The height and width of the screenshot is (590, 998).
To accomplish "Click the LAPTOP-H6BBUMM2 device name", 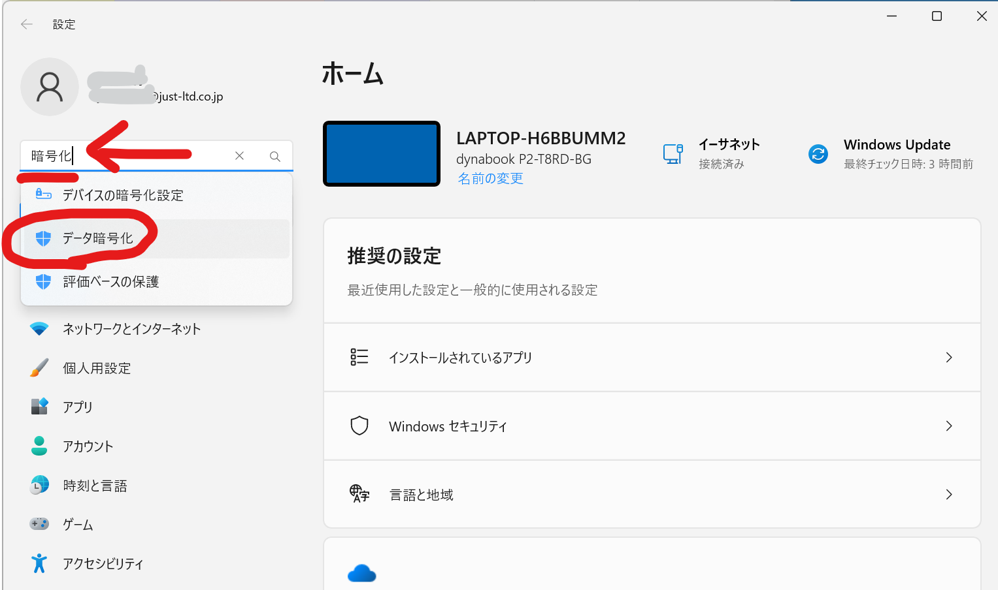I will click(541, 138).
